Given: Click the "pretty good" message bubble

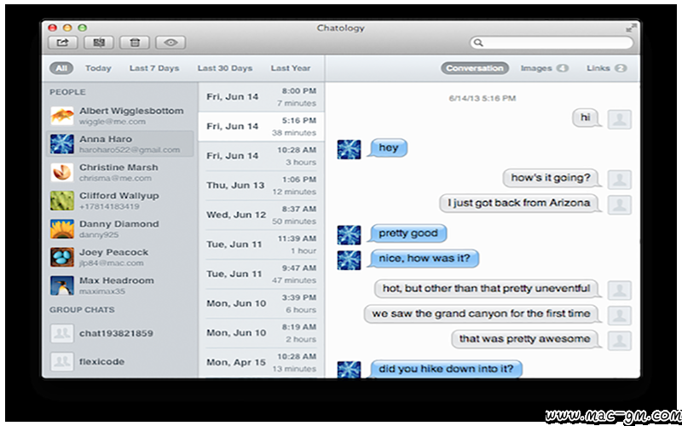Looking at the screenshot, I should click(407, 233).
